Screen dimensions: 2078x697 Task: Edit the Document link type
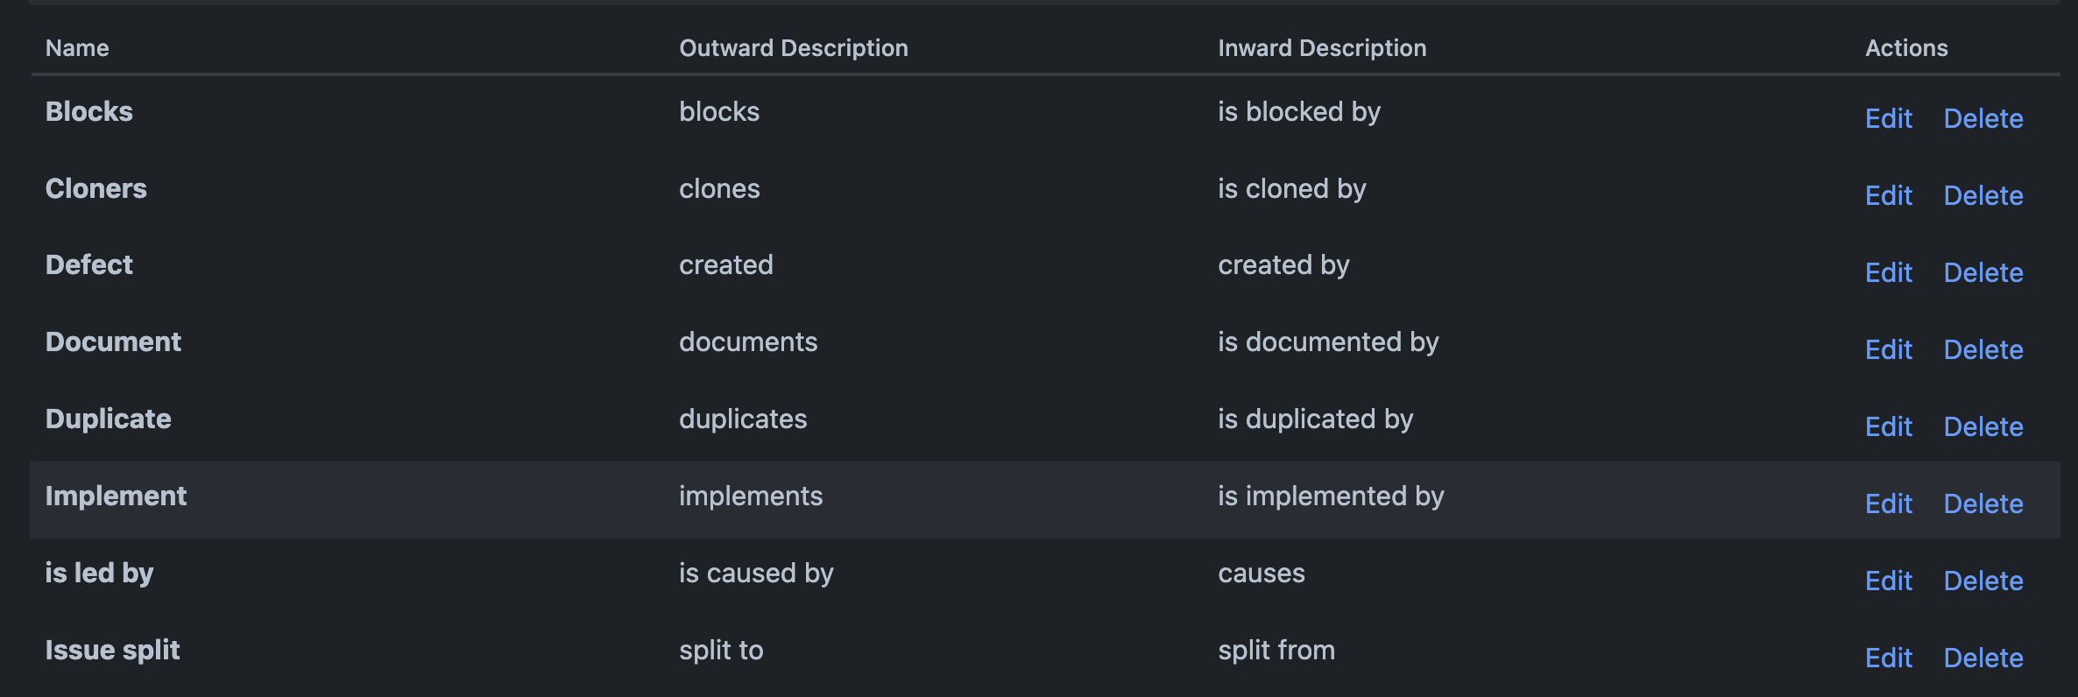click(x=1888, y=349)
